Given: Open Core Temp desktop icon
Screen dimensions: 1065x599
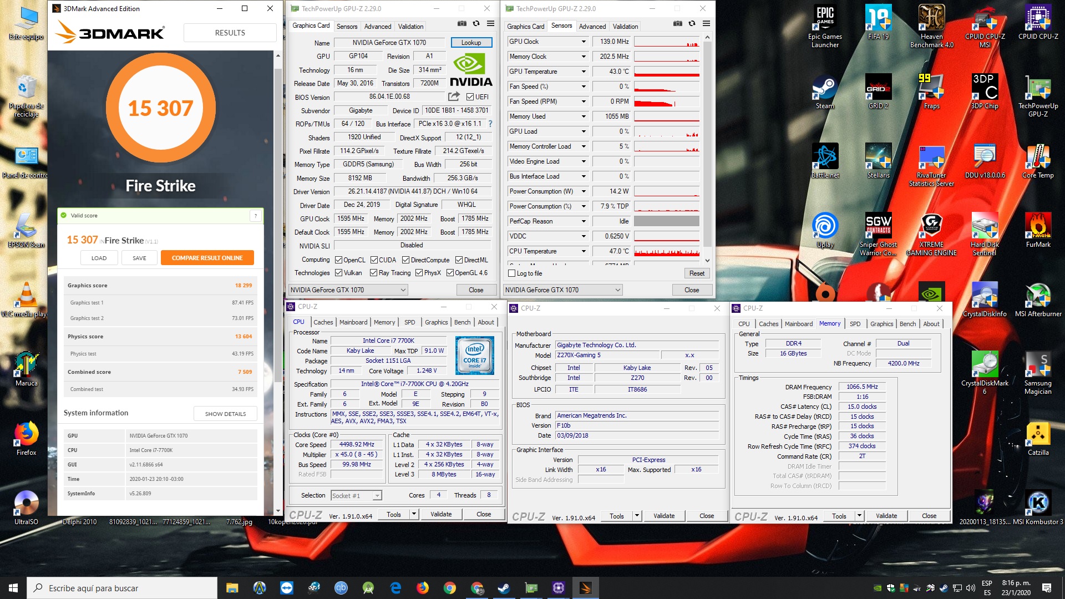Looking at the screenshot, I should [1038, 161].
